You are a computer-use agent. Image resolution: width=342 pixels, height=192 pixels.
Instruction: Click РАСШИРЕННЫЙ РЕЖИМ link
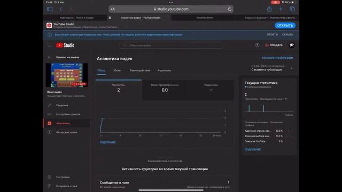coord(277,58)
